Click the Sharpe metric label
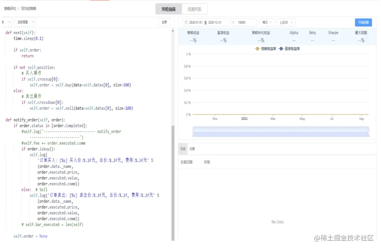 coord(333,33)
